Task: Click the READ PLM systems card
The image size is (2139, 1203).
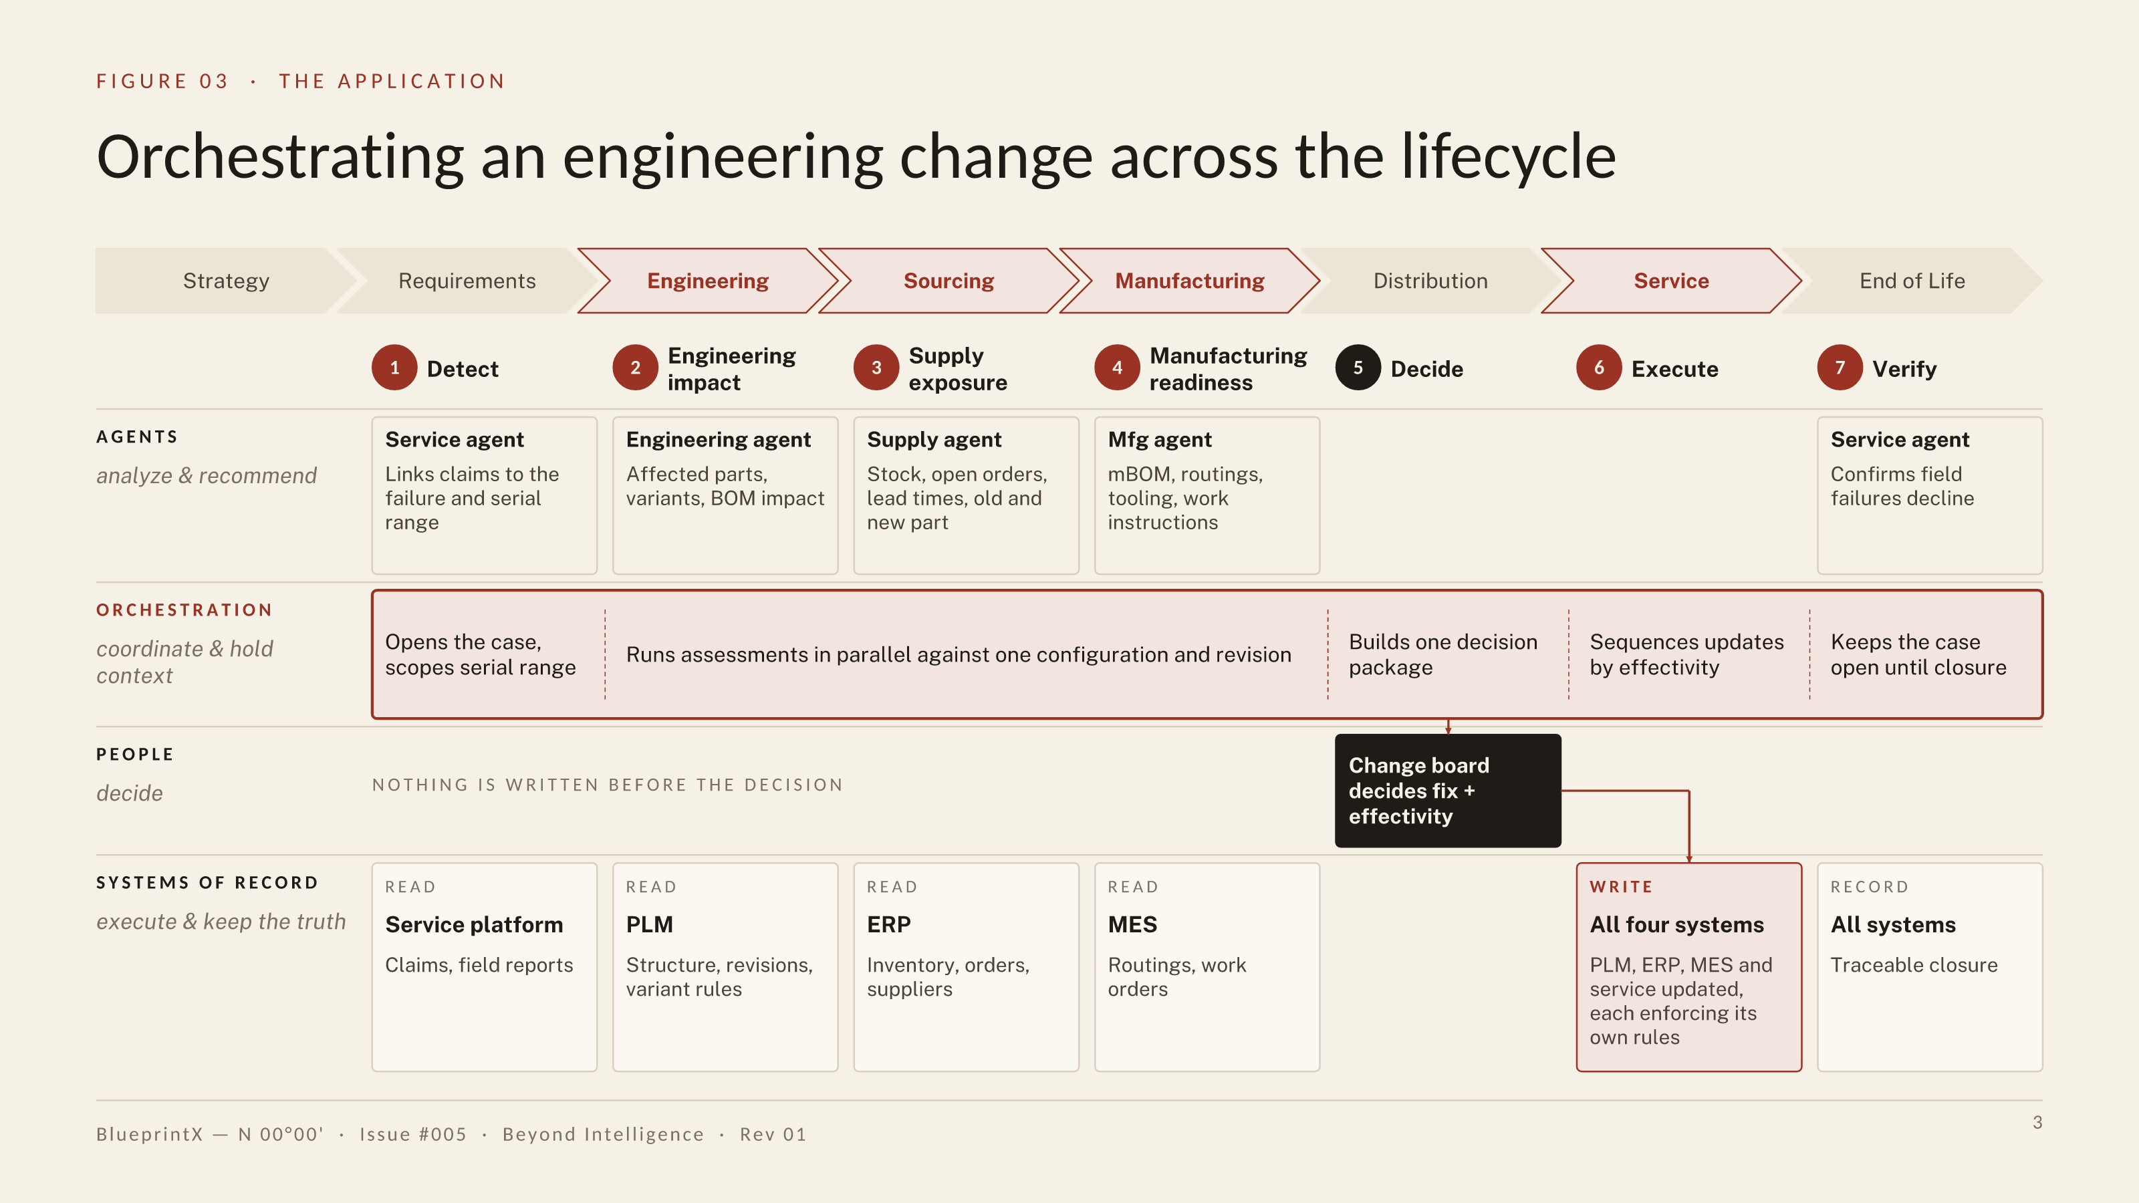Action: point(725,967)
